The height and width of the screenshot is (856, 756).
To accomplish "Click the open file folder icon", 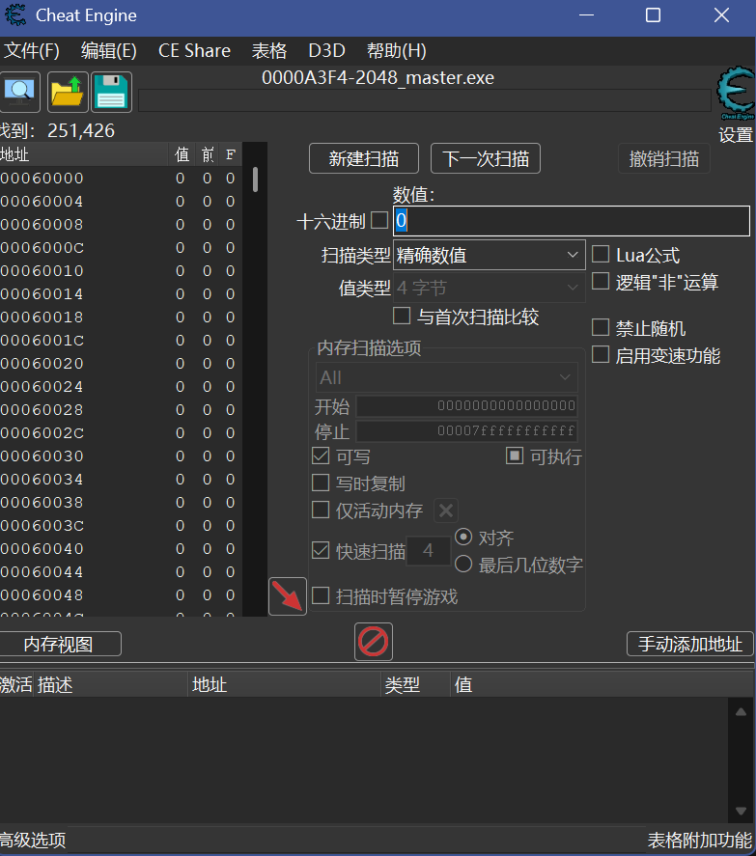I will tap(68, 92).
